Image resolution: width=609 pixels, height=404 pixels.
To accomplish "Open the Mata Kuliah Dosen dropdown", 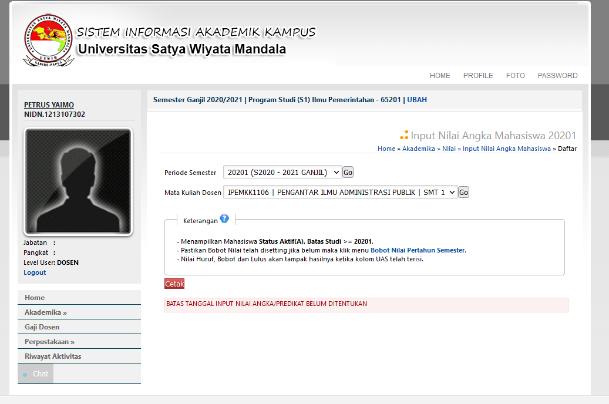I will (x=340, y=192).
